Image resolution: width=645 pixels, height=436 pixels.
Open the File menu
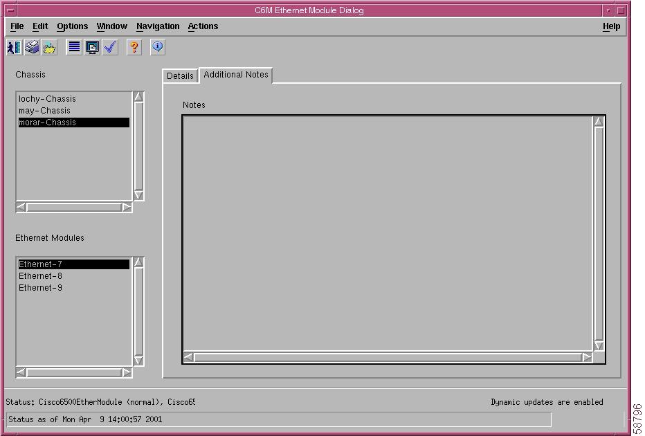pos(17,26)
